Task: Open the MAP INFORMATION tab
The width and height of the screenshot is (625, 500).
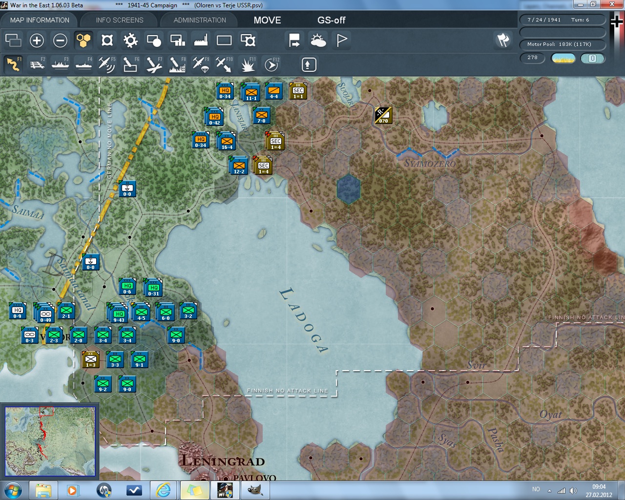Action: [40, 20]
